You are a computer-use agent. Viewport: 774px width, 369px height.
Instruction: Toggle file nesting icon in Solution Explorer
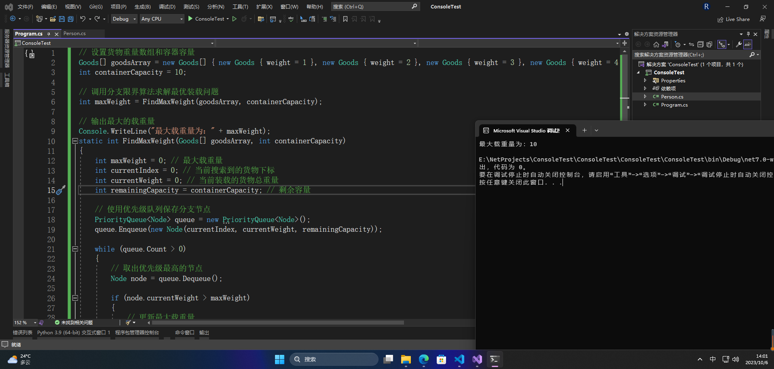click(x=722, y=44)
